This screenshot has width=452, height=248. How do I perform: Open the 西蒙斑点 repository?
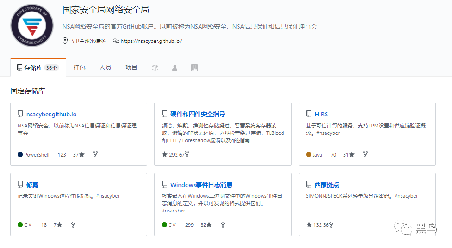[326, 184]
